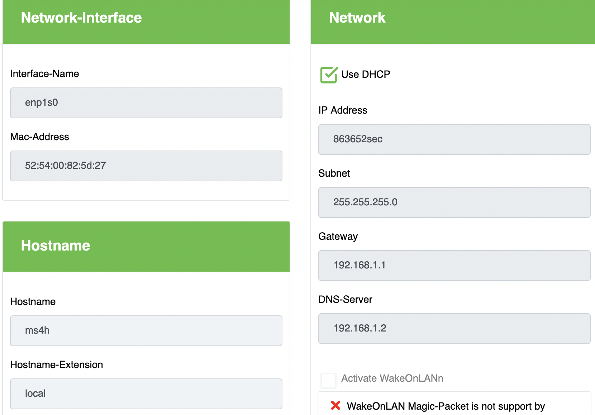Click the Activate WakeOnLANn label text
Screen dimensions: 595x415
[x=392, y=378]
